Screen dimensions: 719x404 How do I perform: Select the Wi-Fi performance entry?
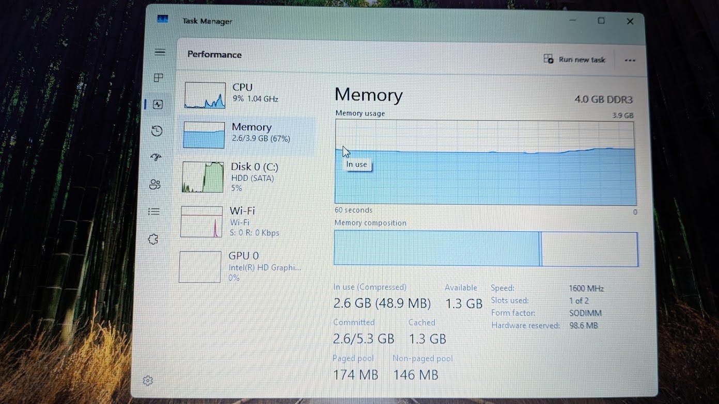point(245,221)
